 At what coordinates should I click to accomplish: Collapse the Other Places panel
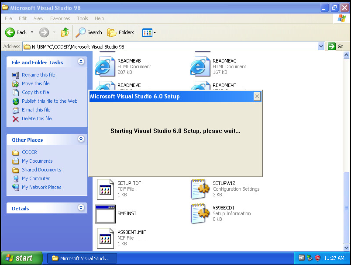[81, 139]
